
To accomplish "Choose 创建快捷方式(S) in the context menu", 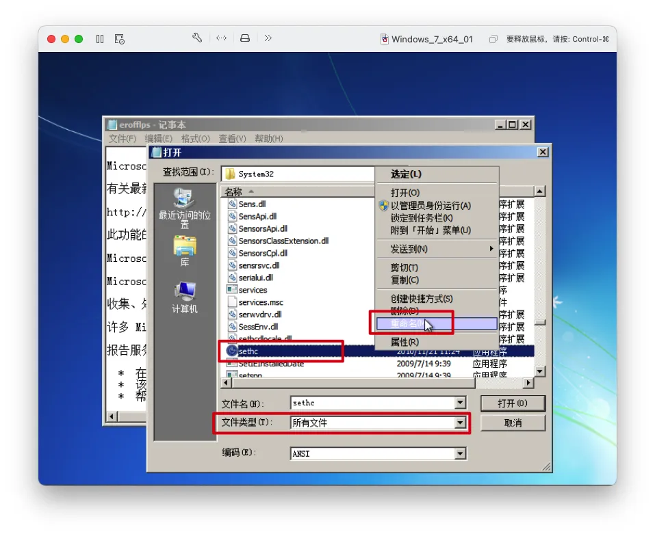I will (437, 299).
